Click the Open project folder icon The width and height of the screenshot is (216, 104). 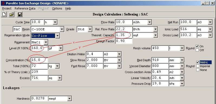(x=12, y=14)
